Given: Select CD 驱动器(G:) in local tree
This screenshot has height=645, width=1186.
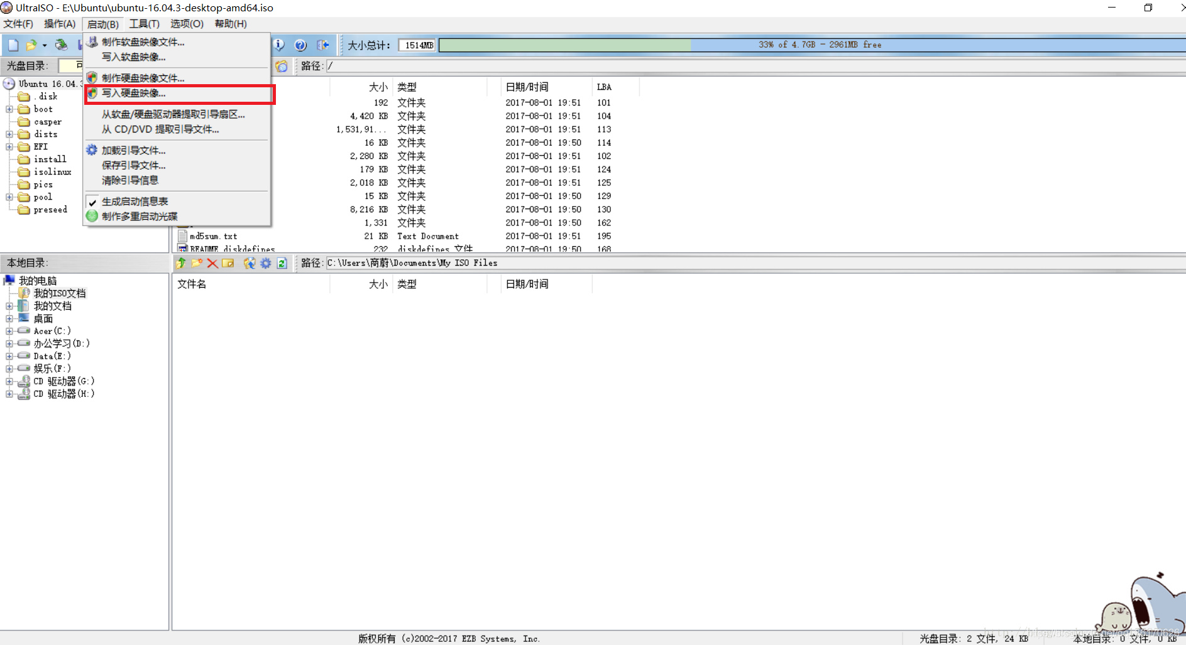Looking at the screenshot, I should click(x=63, y=381).
